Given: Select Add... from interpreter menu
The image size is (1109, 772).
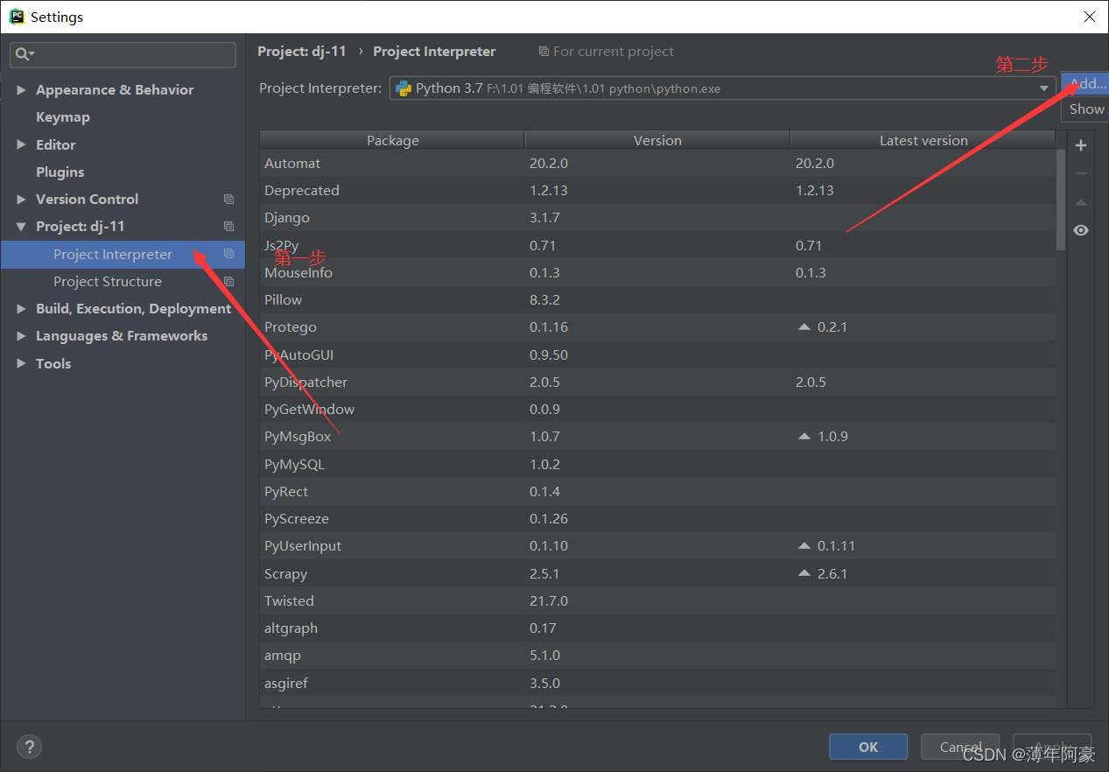Looking at the screenshot, I should click(x=1085, y=84).
